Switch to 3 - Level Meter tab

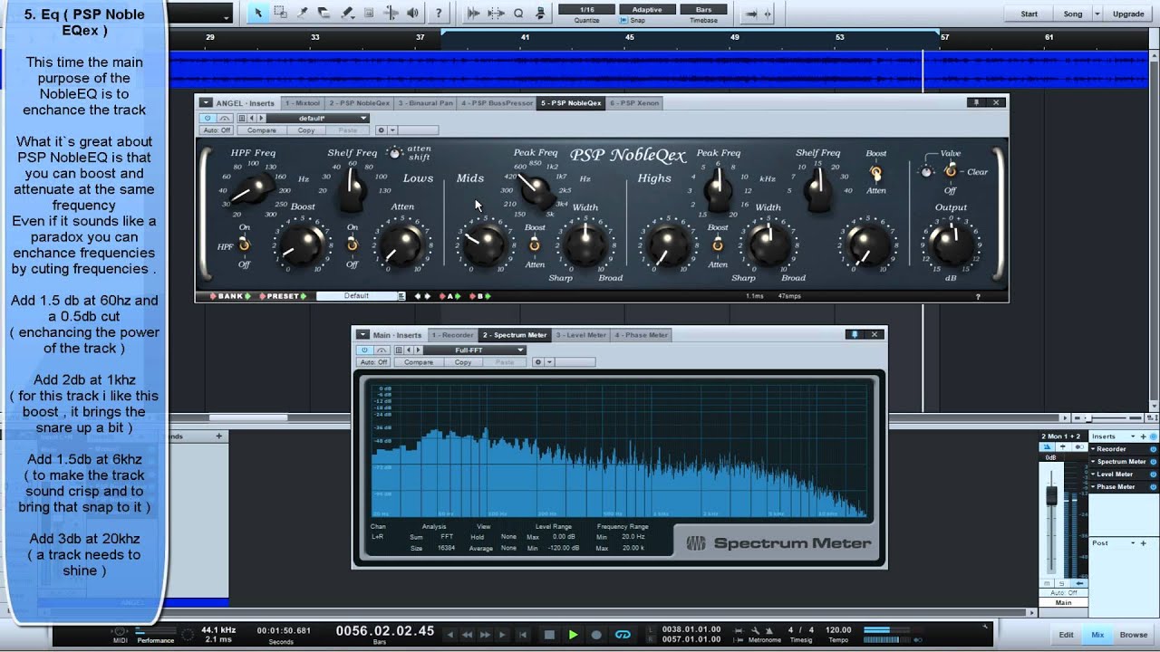[x=581, y=335]
